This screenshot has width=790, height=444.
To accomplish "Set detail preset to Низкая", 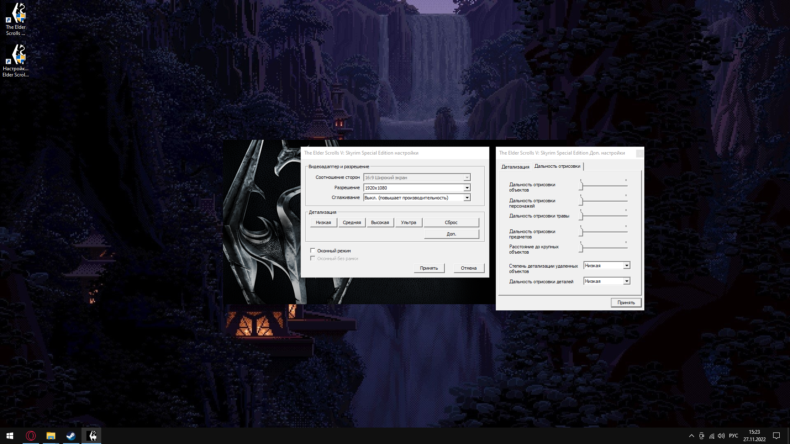I will 323,222.
